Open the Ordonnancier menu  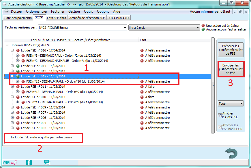37,12
